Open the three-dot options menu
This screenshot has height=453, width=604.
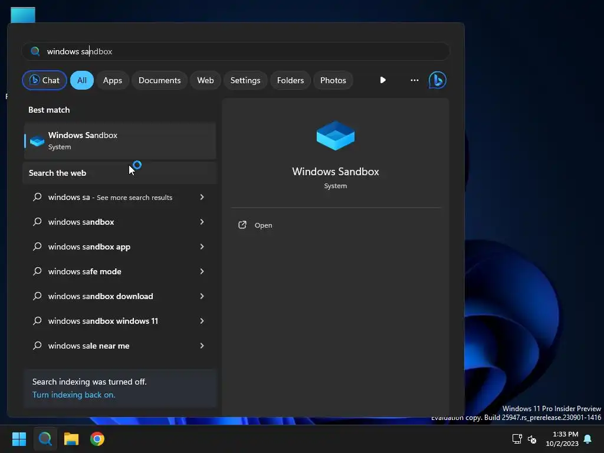[x=415, y=80]
